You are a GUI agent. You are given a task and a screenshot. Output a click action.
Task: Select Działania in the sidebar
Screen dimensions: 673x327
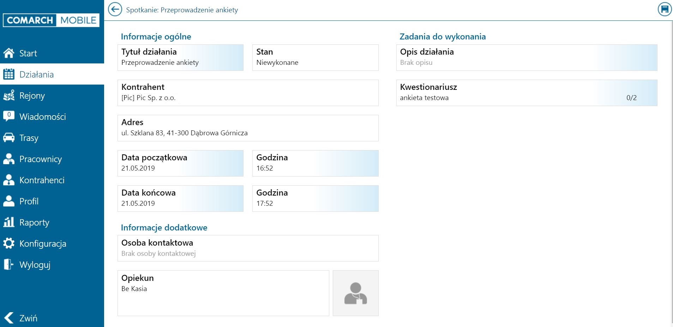[52, 74]
